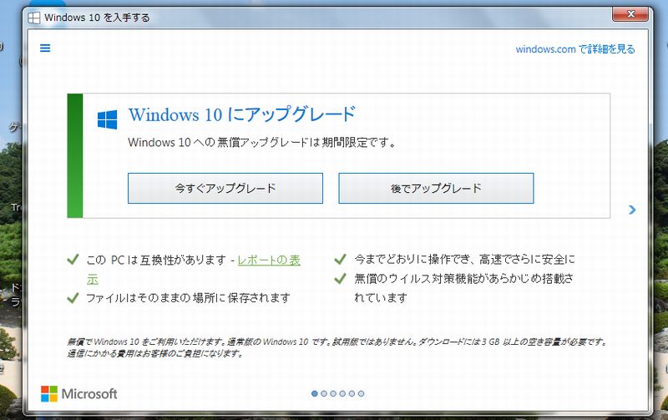Jump to the last page indicator dot
Image resolution: width=668 pixels, height=420 pixels.
click(361, 393)
